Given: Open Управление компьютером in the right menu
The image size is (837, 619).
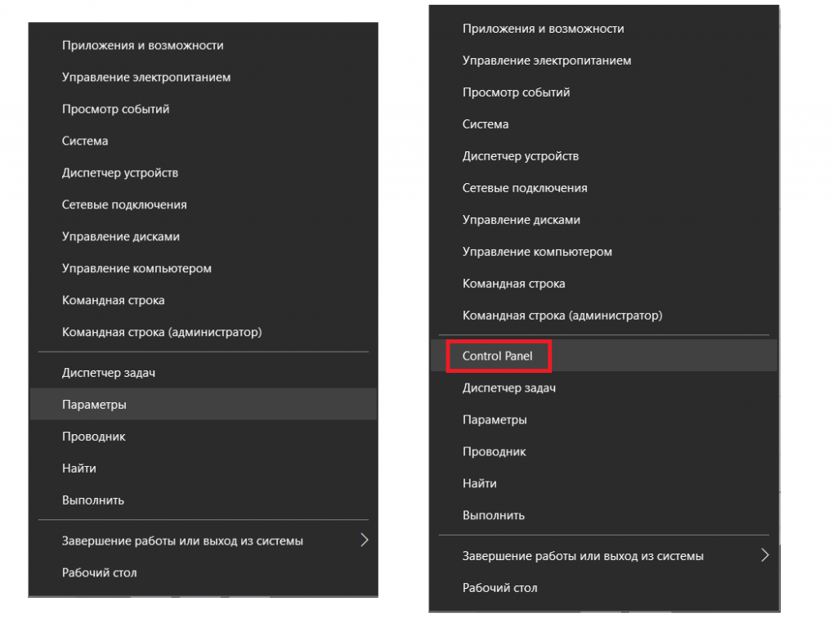Looking at the screenshot, I should tap(537, 252).
